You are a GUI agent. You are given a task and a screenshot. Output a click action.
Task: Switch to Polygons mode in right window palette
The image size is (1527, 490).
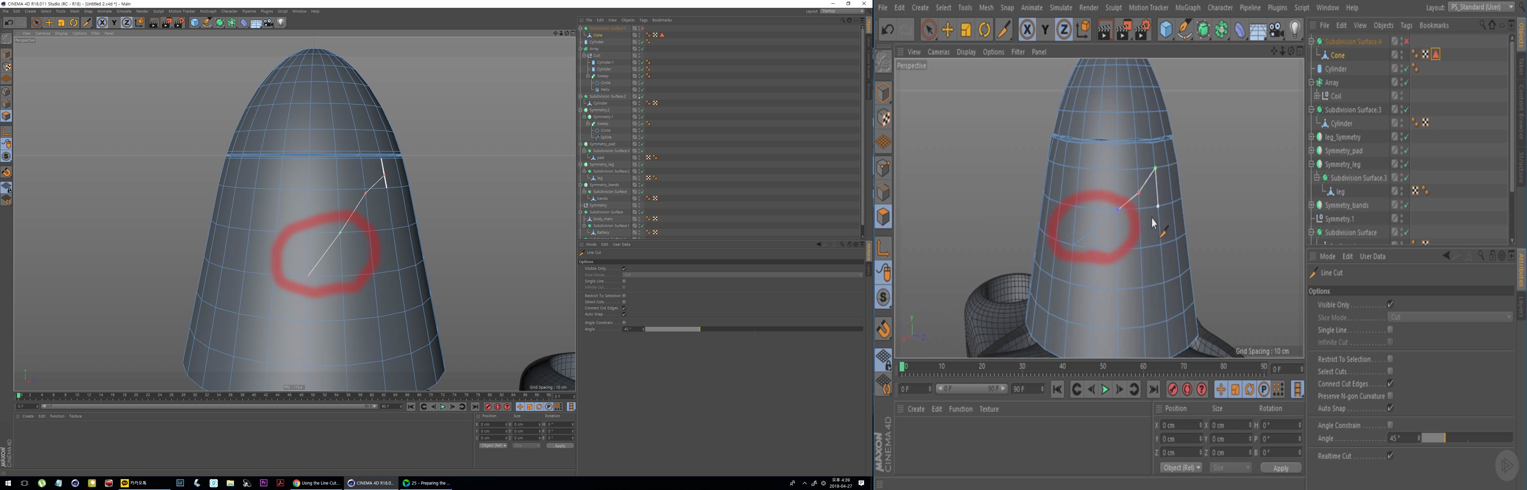883,217
